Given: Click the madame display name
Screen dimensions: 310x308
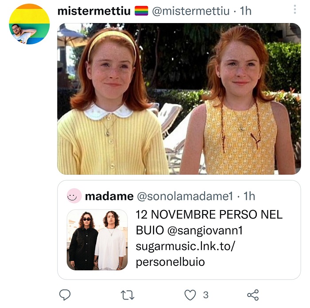Looking at the screenshot, I should point(109,196).
